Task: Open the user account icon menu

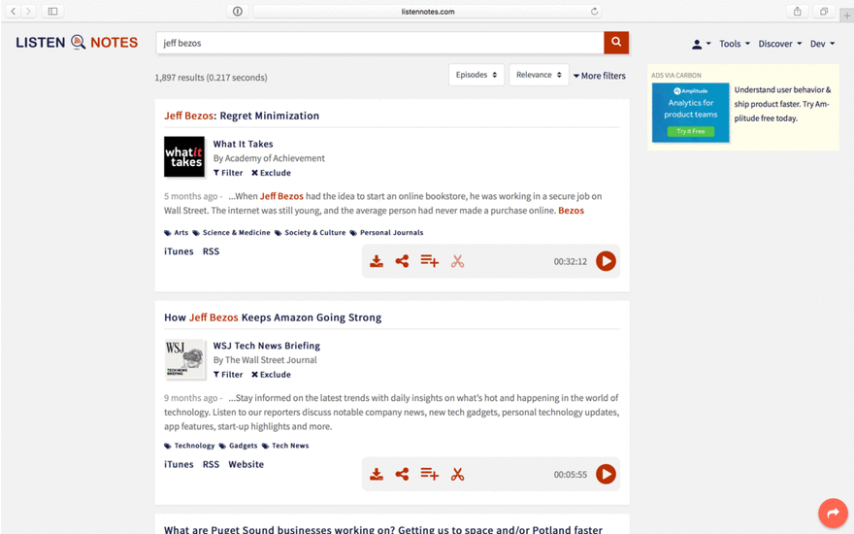Action: coord(701,44)
